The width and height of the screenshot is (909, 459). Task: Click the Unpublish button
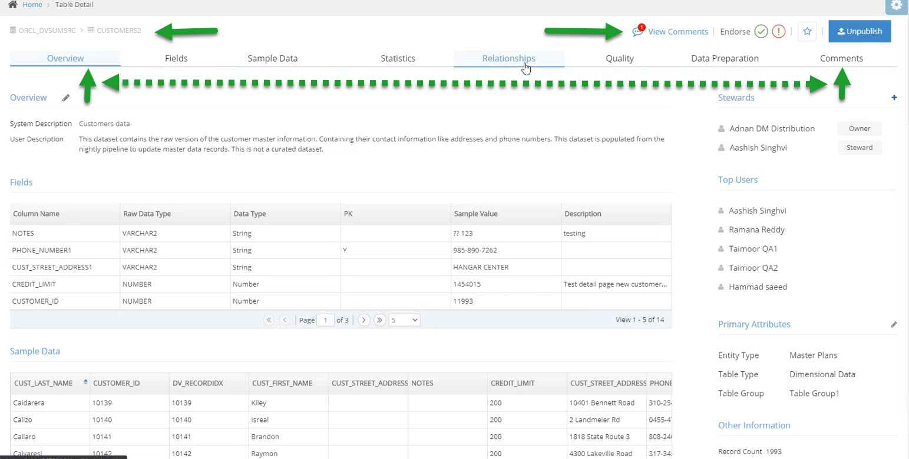point(860,32)
